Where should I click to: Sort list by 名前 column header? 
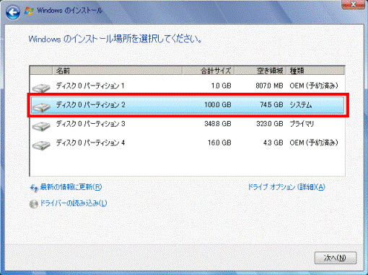click(x=117, y=71)
